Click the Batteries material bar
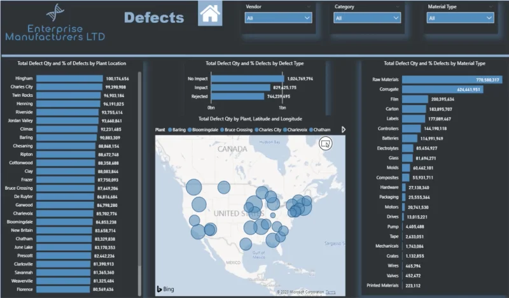The height and width of the screenshot is (298, 509). tap(410, 138)
